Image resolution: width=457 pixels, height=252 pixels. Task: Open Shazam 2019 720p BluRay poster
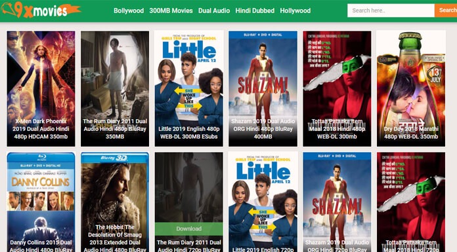pyautogui.click(x=337, y=202)
